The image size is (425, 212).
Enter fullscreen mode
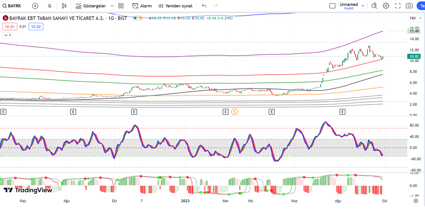tap(398, 6)
